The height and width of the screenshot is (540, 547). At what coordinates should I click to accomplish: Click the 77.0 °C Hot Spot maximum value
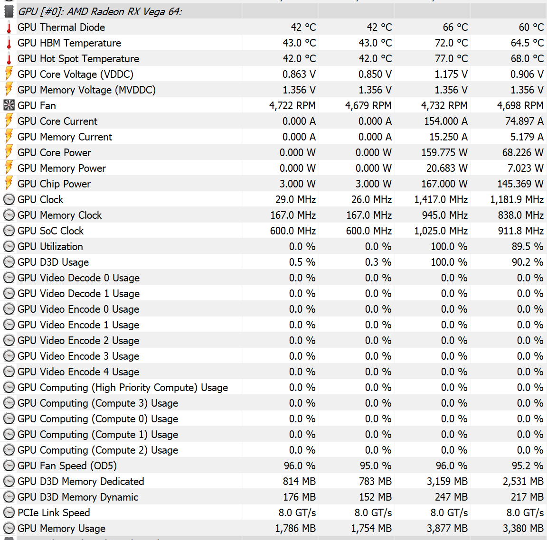click(x=451, y=58)
